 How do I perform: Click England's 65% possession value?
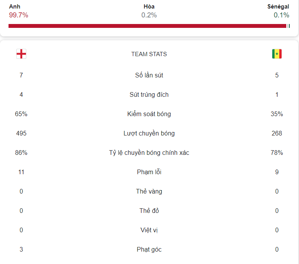21,114
